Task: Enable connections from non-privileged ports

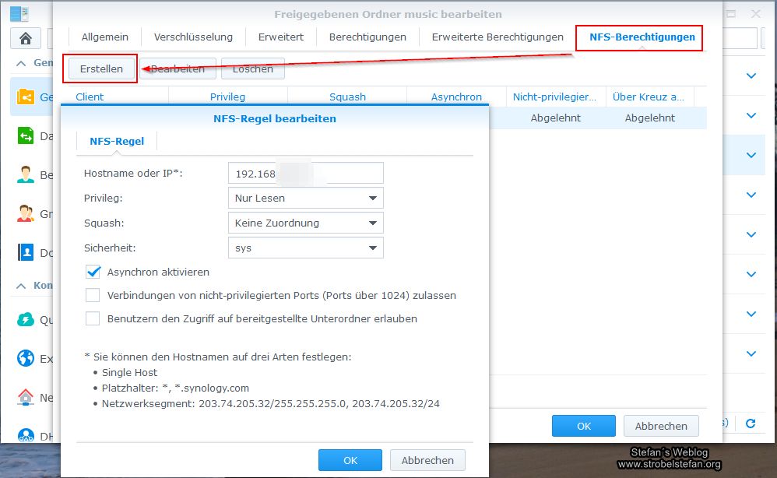Action: [93, 296]
